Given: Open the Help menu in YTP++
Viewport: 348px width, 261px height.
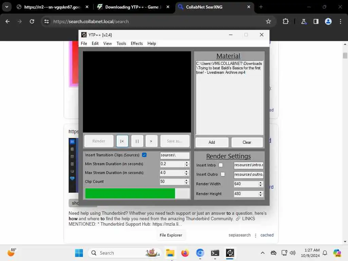Looking at the screenshot, I should click(x=152, y=43).
